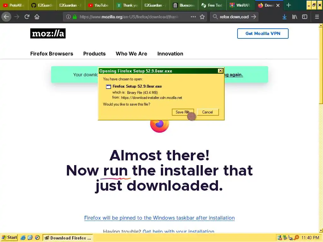Viewport: 323px width, 242px height.
Task: Click Download Firefox taskbar button
Action: (68, 238)
